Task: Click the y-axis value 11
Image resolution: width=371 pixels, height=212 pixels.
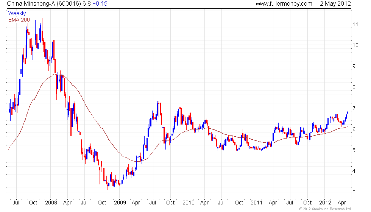Action: click(355, 24)
